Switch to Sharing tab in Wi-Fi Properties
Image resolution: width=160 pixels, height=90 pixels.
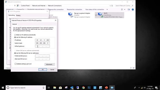pos(18,15)
